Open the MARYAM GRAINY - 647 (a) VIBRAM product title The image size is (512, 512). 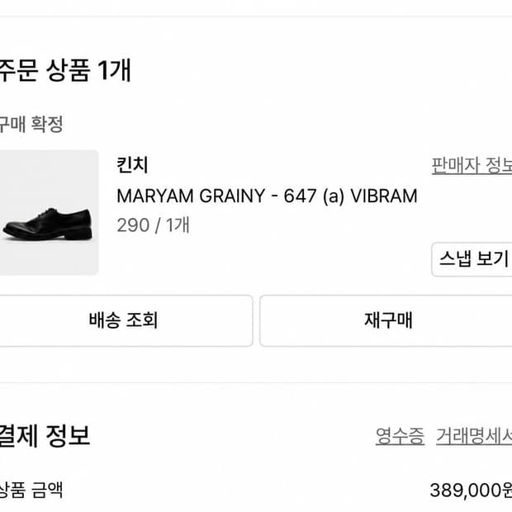coord(267,196)
